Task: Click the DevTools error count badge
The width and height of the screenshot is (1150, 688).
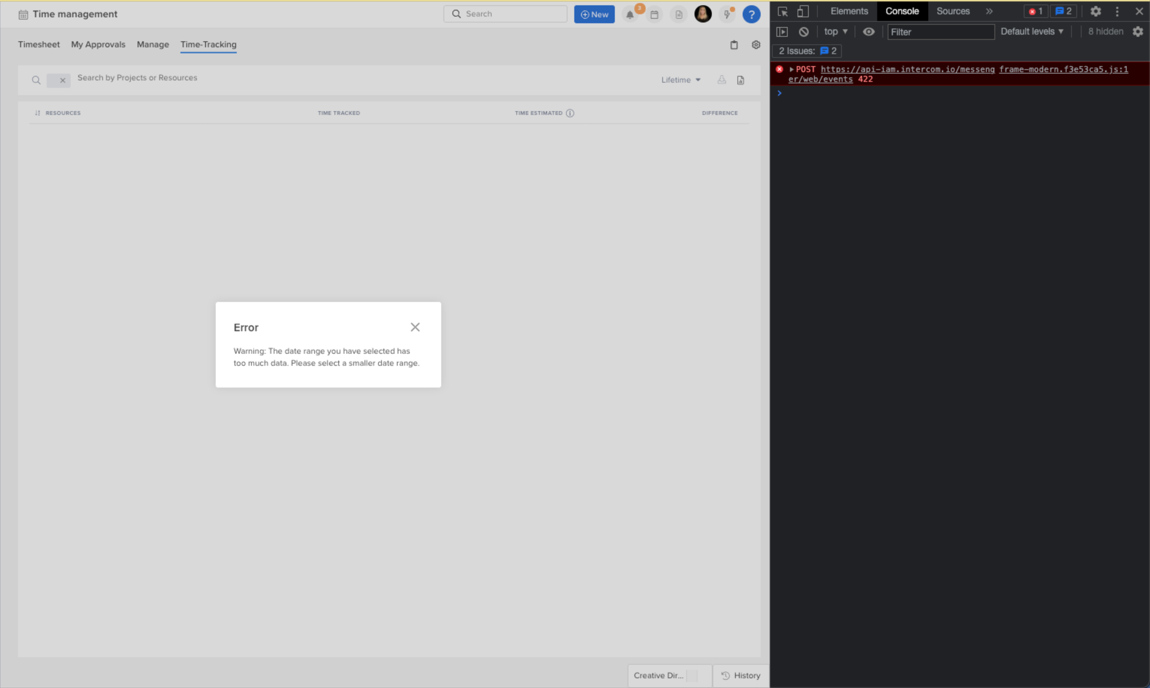Action: [1035, 12]
